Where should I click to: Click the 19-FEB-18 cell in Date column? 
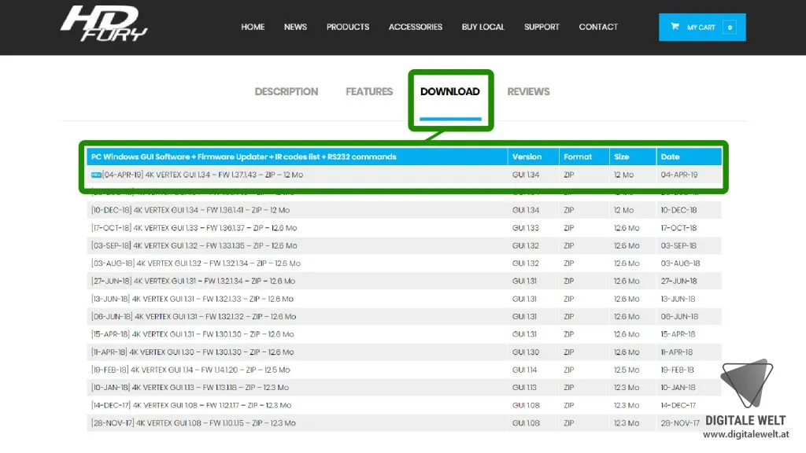[x=678, y=370]
